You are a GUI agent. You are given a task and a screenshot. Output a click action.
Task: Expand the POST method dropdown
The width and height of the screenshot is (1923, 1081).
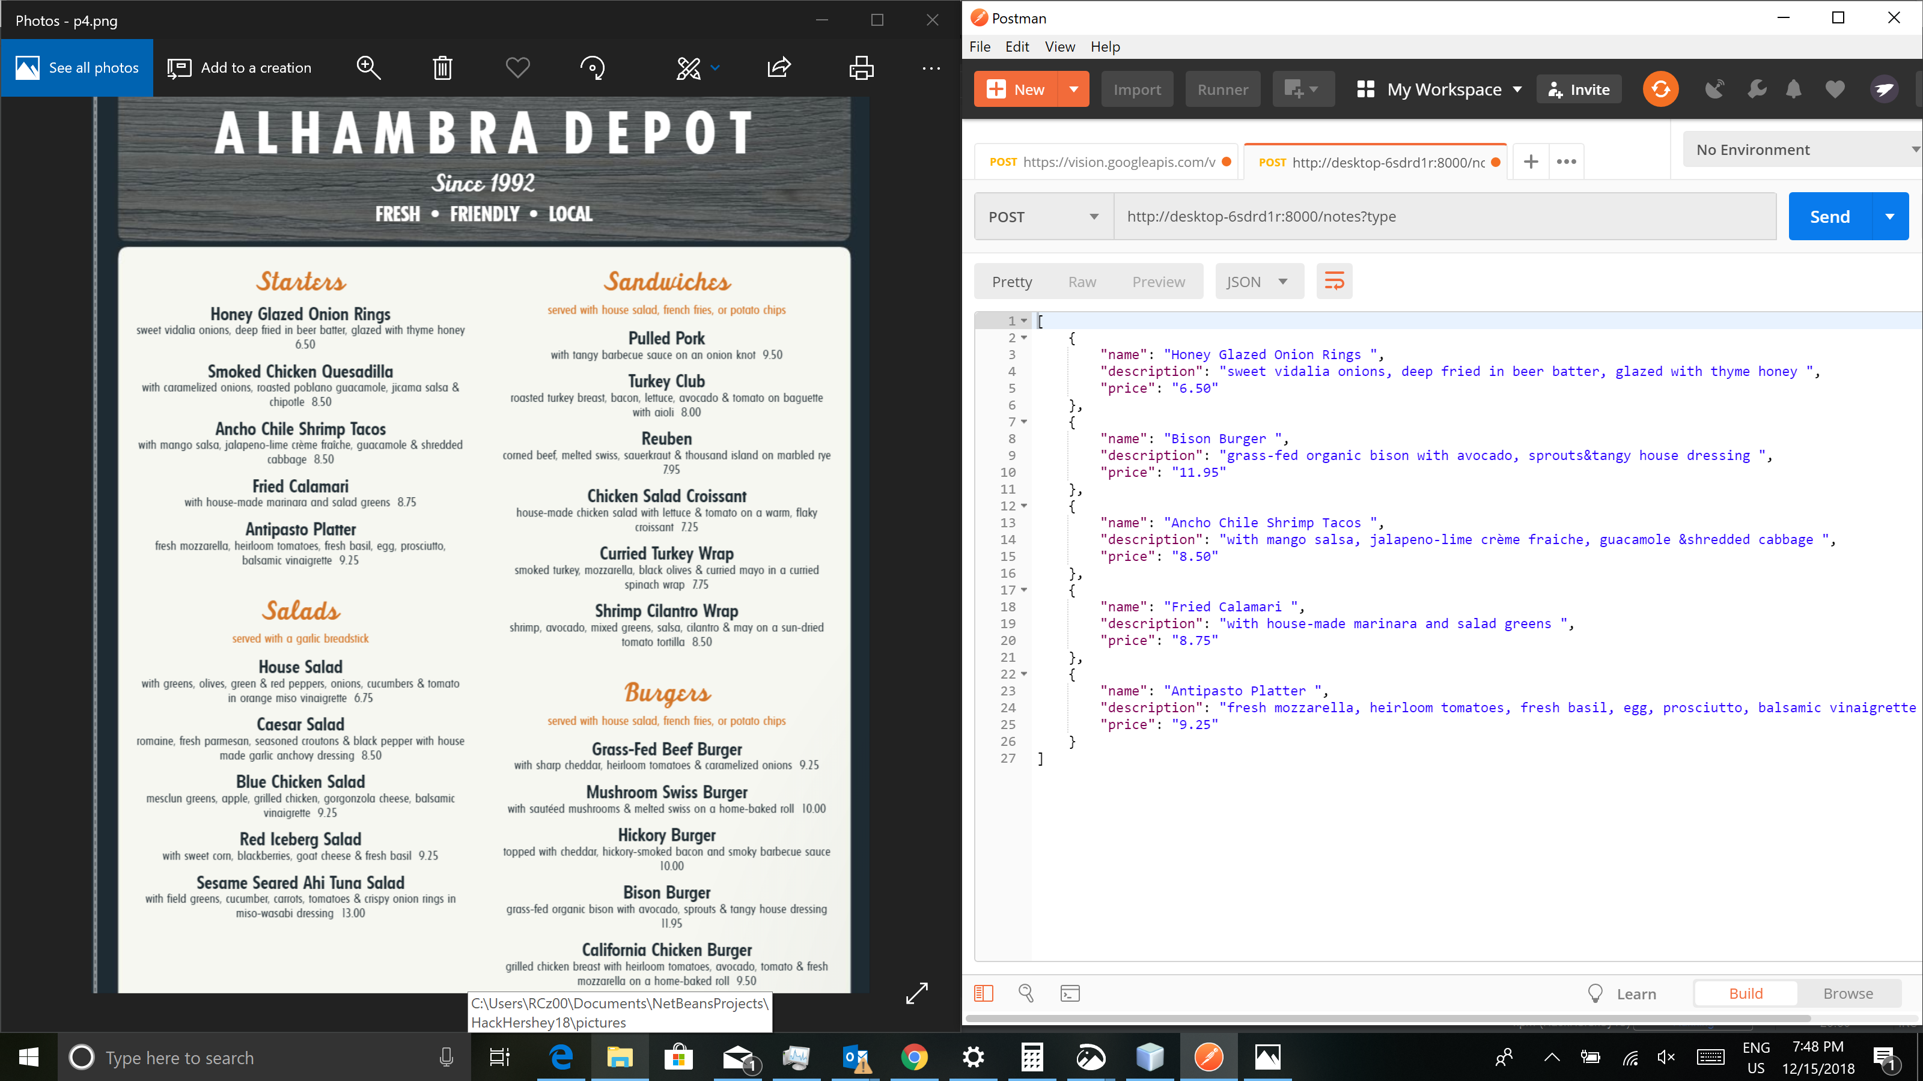(x=1043, y=216)
